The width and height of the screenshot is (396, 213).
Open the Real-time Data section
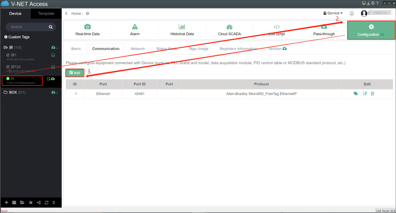87,30
